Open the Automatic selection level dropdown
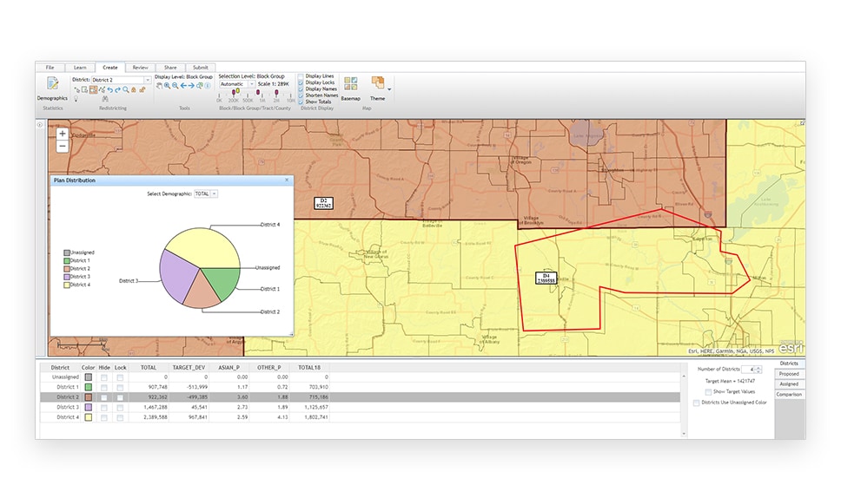This screenshot has height=498, width=841. click(x=252, y=84)
